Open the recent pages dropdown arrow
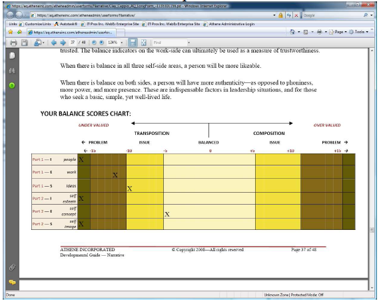Image resolution: width=381 pixels, height=305 pixels. [x=25, y=15]
